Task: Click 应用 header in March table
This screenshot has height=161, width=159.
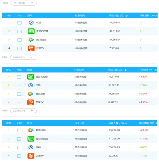Action: (x=29, y=123)
